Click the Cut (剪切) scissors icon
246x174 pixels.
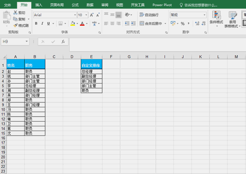15,13
